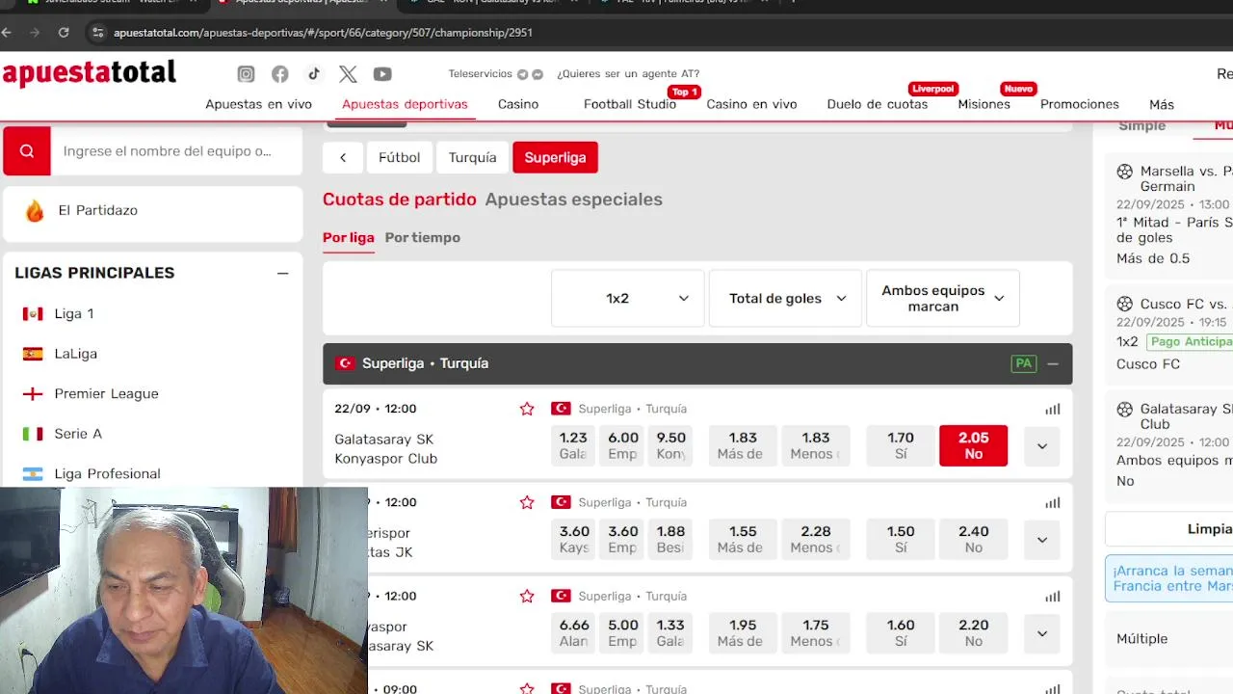Viewport: 1233px width, 694px height.
Task: Select the Por liga tab
Action: click(x=348, y=237)
